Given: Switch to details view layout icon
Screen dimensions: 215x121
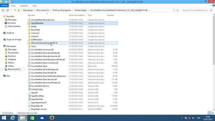Looking at the screenshot, I should [x=209, y=113].
